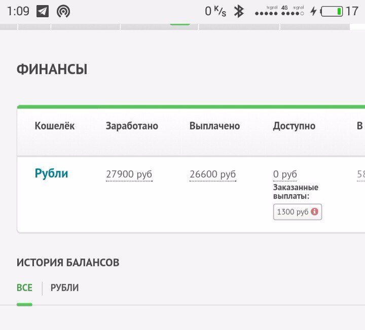Tap the clock showing 1:09
The image size is (365, 330).
[x=18, y=11]
